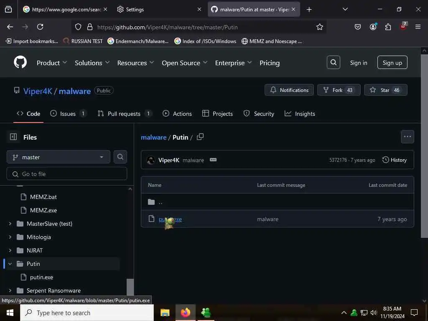
Task: Switch to Pull requests tab
Action: (125, 114)
